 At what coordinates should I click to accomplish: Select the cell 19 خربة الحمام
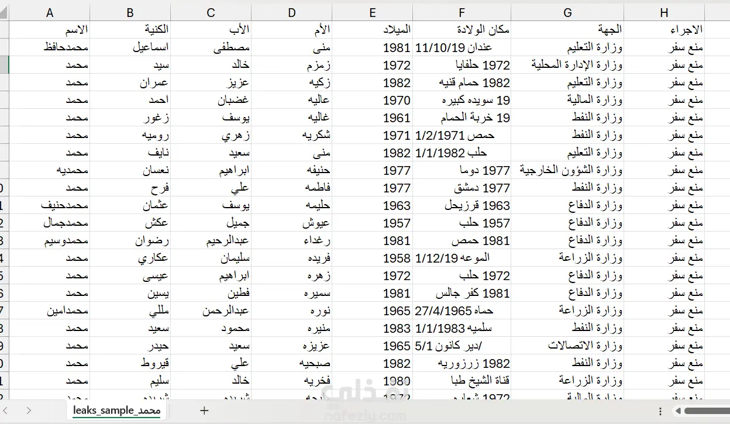(462, 118)
